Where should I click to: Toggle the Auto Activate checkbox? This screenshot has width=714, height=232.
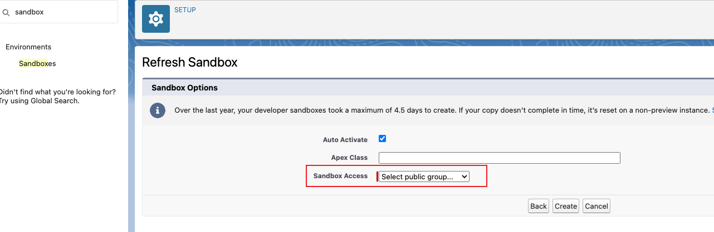coord(382,139)
